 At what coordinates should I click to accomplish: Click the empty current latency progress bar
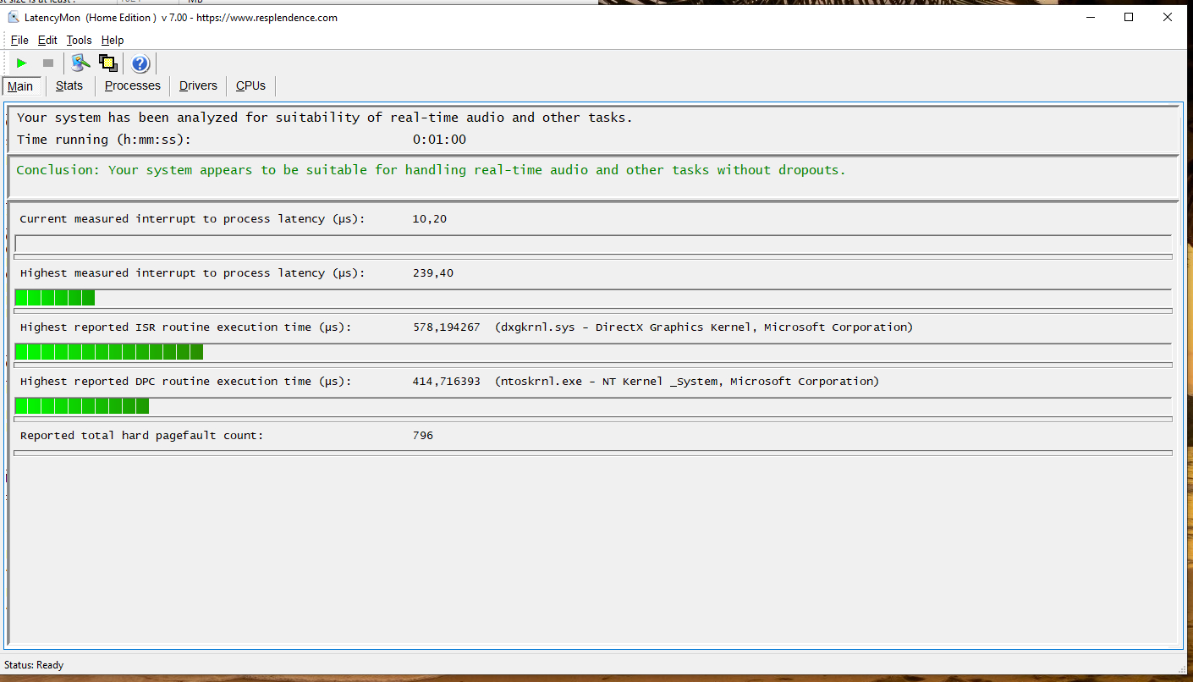click(x=593, y=244)
